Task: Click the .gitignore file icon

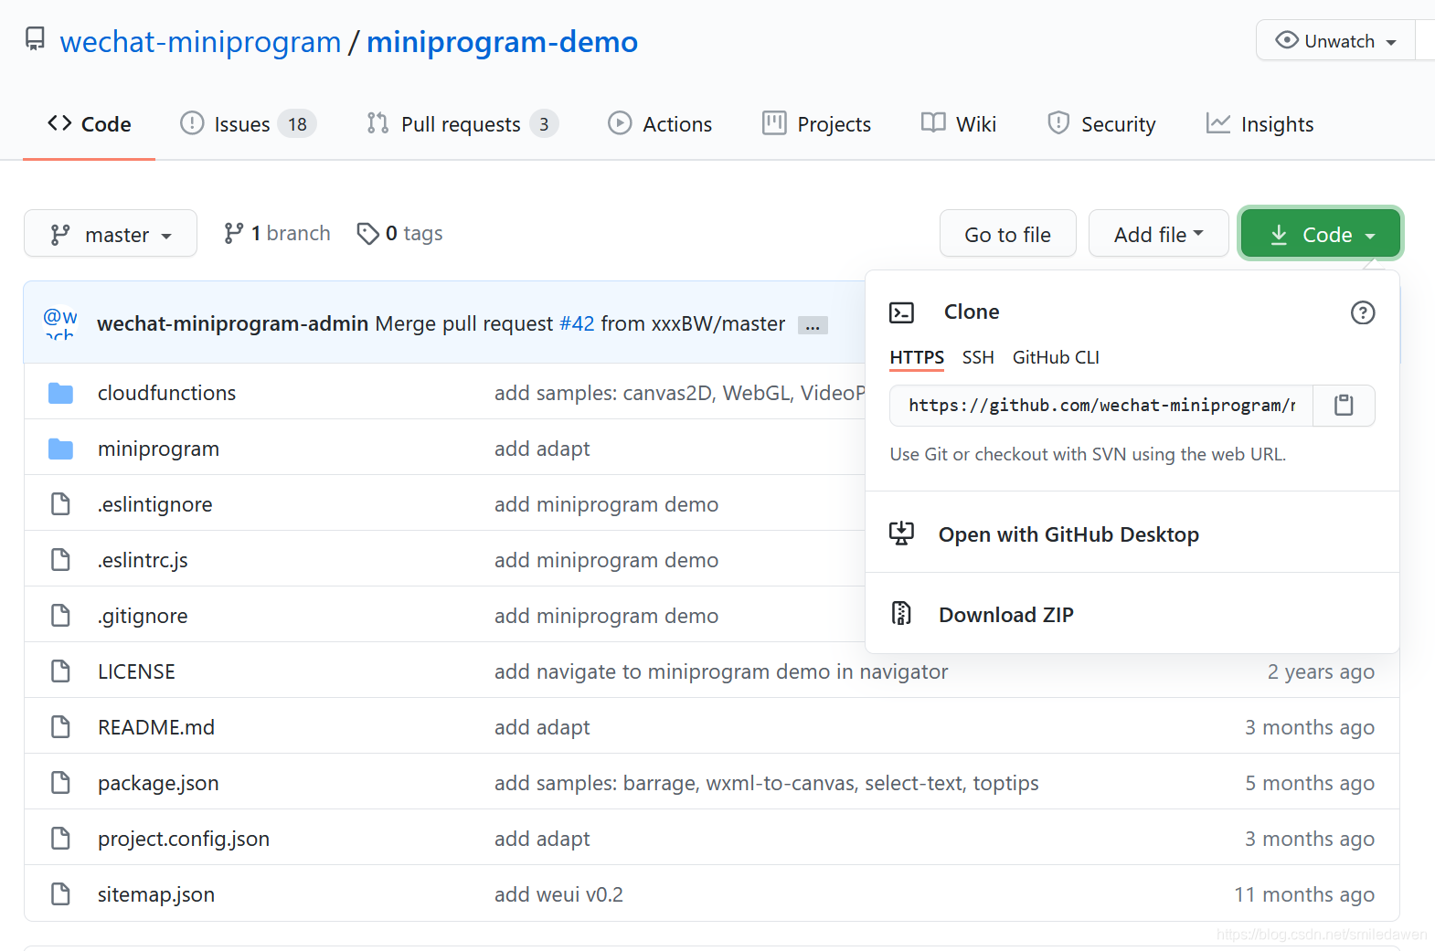Action: point(60,616)
